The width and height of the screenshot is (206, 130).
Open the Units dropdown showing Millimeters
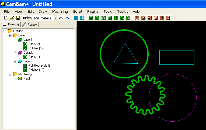pyautogui.click(x=55, y=18)
